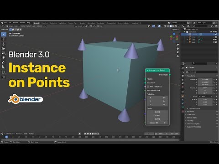Viewport: 219px width, 164px height.
Task: Open the Render menu
Action: pos(15,23)
